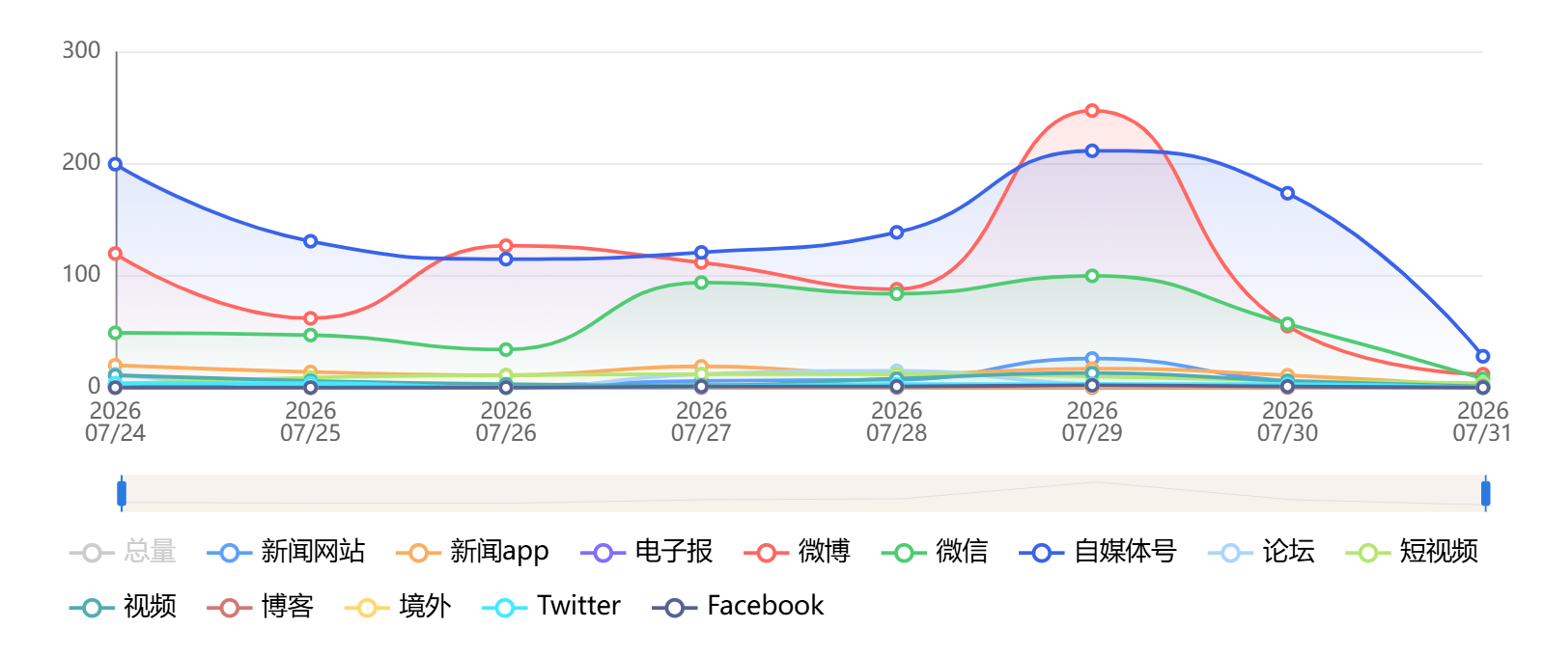Screen dimensions: 1544x656
Task: Click the 微信 data point on 07/27
Action: pyautogui.click(x=702, y=283)
